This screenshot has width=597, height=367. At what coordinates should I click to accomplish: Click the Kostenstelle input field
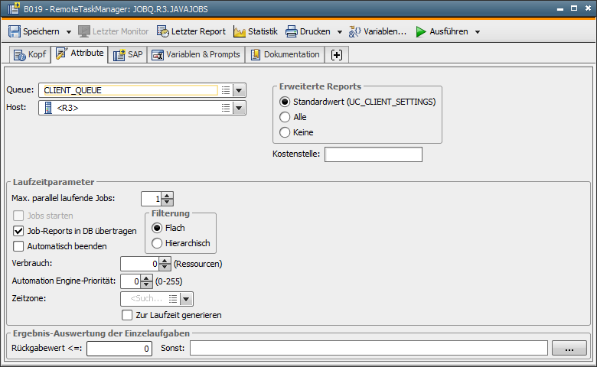click(374, 154)
